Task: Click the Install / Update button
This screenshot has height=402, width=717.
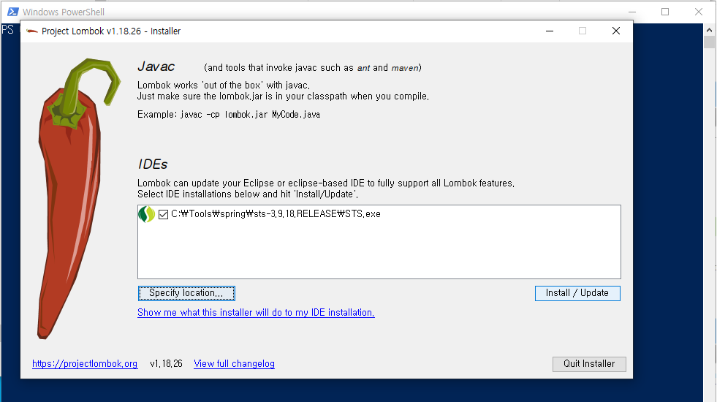Action: 577,293
